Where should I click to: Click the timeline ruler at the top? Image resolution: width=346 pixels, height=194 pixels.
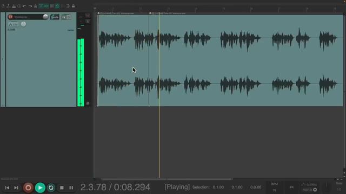click(x=219, y=9)
